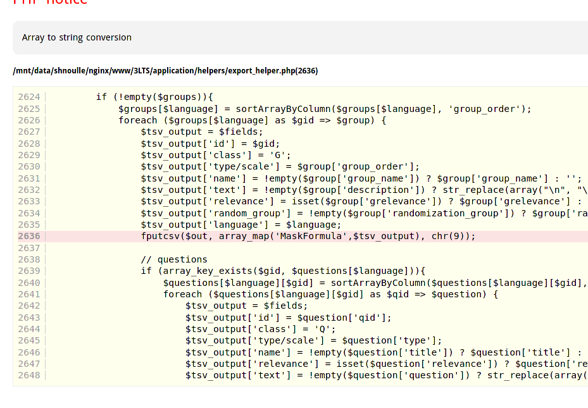Click the "if (!empty($groups)){" line

click(154, 97)
